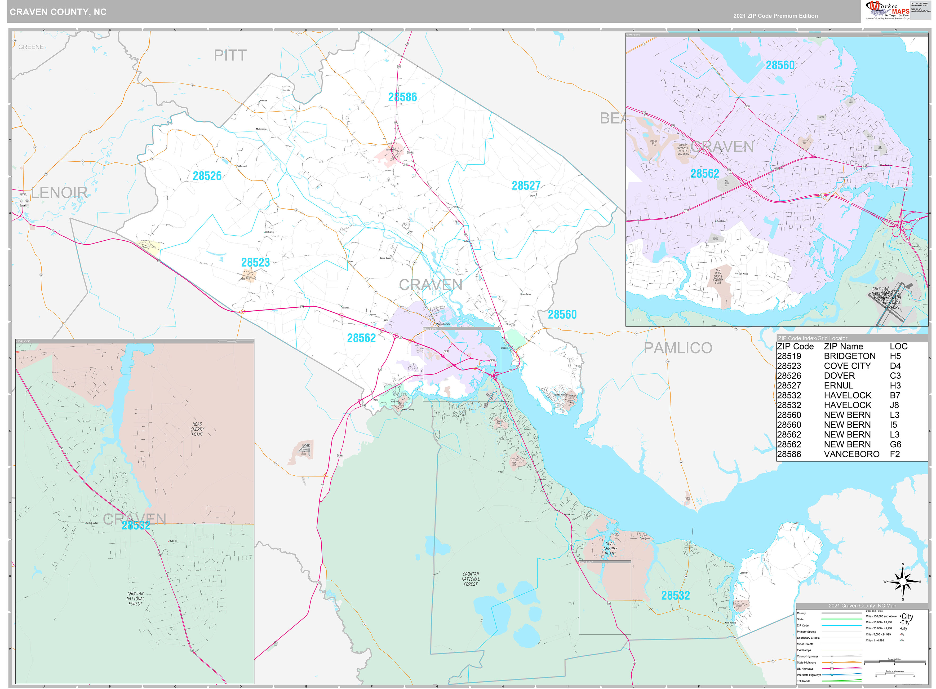The height and width of the screenshot is (689, 936).
Task: Click the "Primary Streets" legend entry
Action: pos(806,632)
